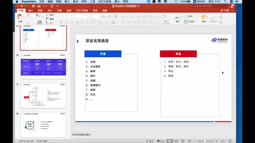Click the Text Highlight Color swatch
Image resolution: width=255 pixels, height=143 pixels.
coord(106,21)
